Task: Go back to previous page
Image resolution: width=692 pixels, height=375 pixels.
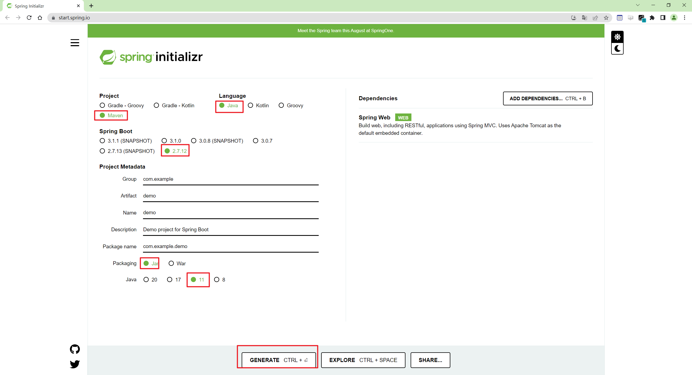Action: (8, 18)
